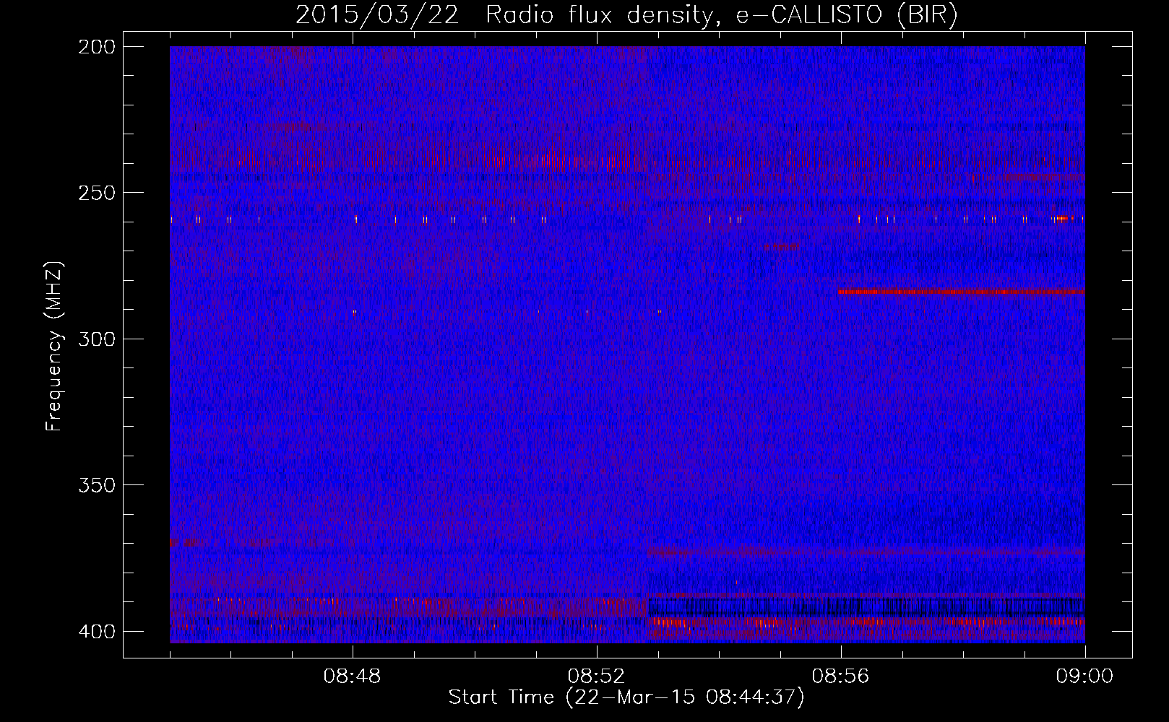Click the 08:48 time tick label
This screenshot has height=722, width=1169.
tap(353, 677)
